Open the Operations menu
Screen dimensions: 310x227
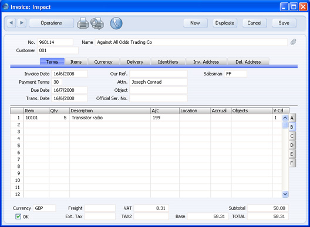click(52, 23)
